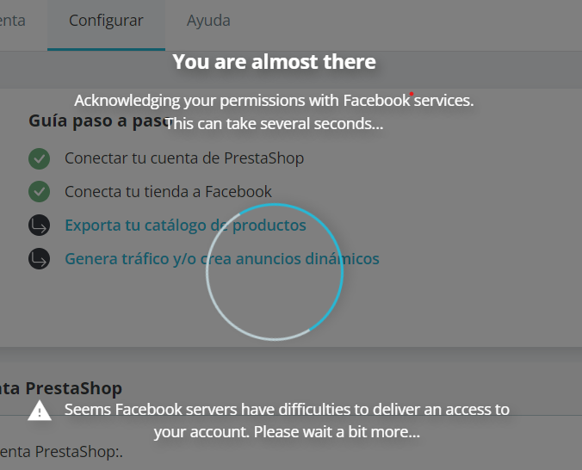The width and height of the screenshot is (582, 470).
Task: Click the Conecta tu tienda a Facebook step text
Action: [x=168, y=192]
